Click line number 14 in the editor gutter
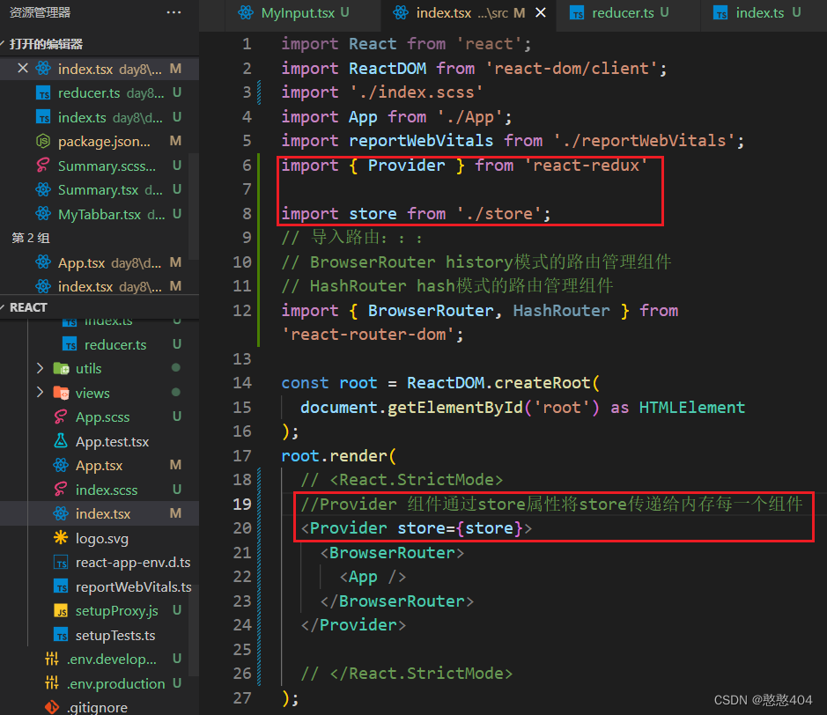The image size is (827, 715). (x=244, y=382)
